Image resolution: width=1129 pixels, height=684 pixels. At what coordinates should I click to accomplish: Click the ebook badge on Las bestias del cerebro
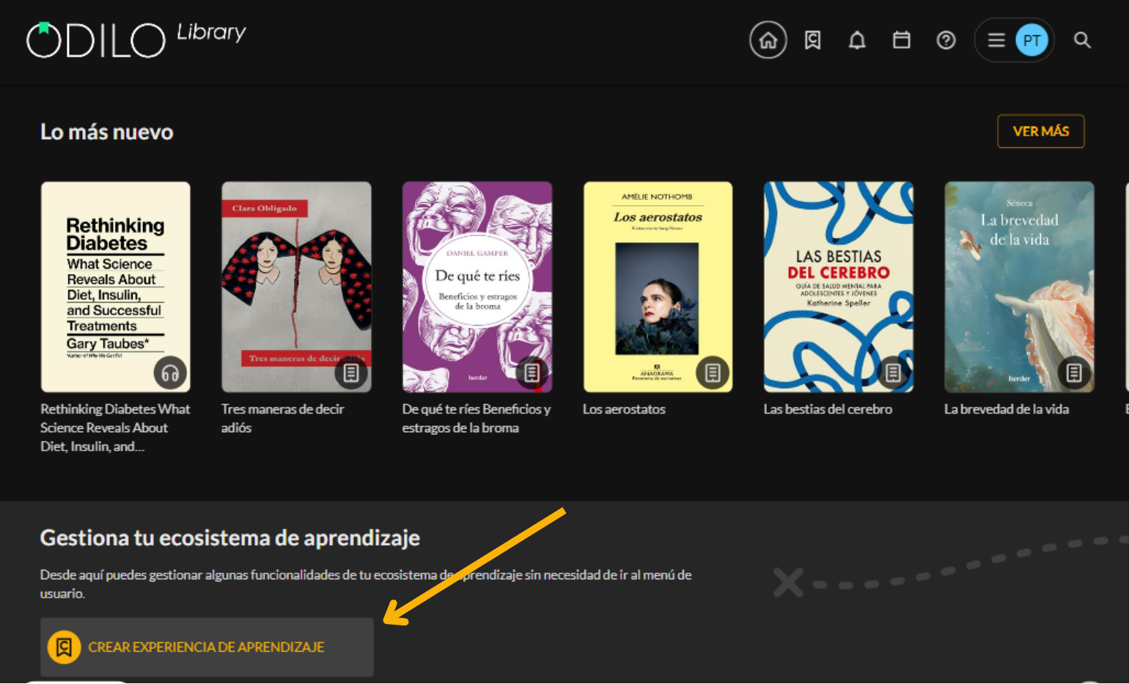pyautogui.click(x=893, y=373)
